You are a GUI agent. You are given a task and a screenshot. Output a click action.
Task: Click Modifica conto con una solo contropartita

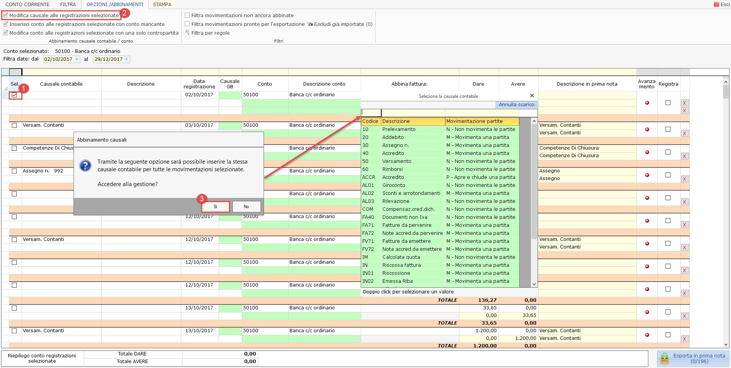coord(91,33)
